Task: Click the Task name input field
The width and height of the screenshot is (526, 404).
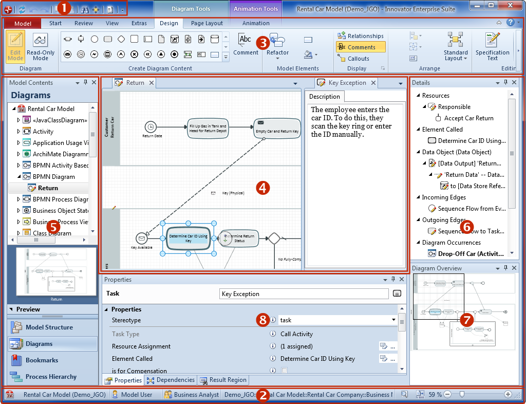Action: pyautogui.click(x=304, y=294)
